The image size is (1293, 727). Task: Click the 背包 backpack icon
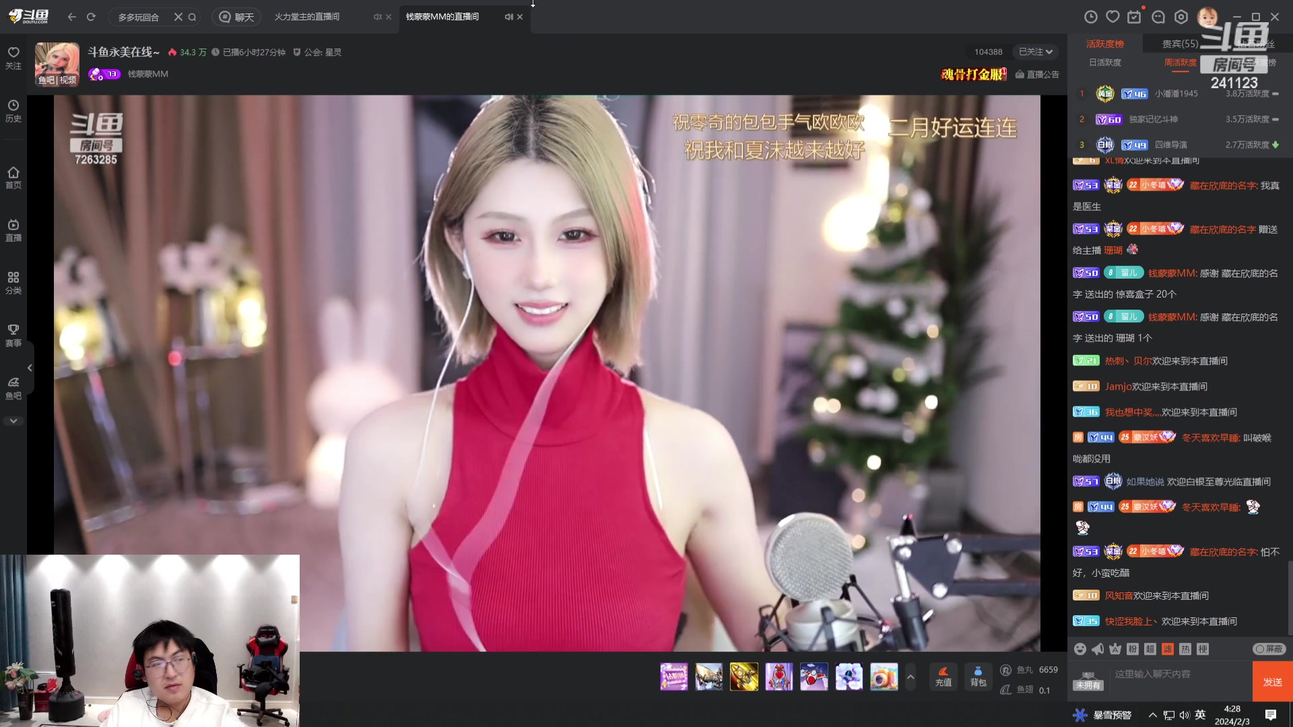click(x=978, y=676)
